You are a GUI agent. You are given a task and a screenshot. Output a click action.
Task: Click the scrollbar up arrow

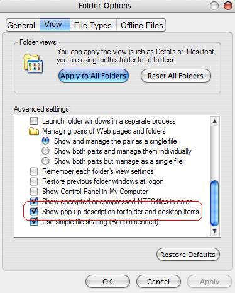[215, 121]
